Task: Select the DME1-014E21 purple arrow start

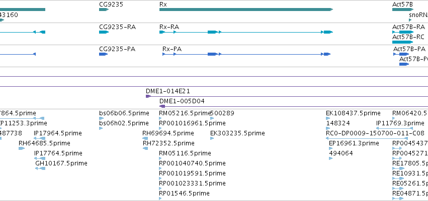Action: point(148,96)
